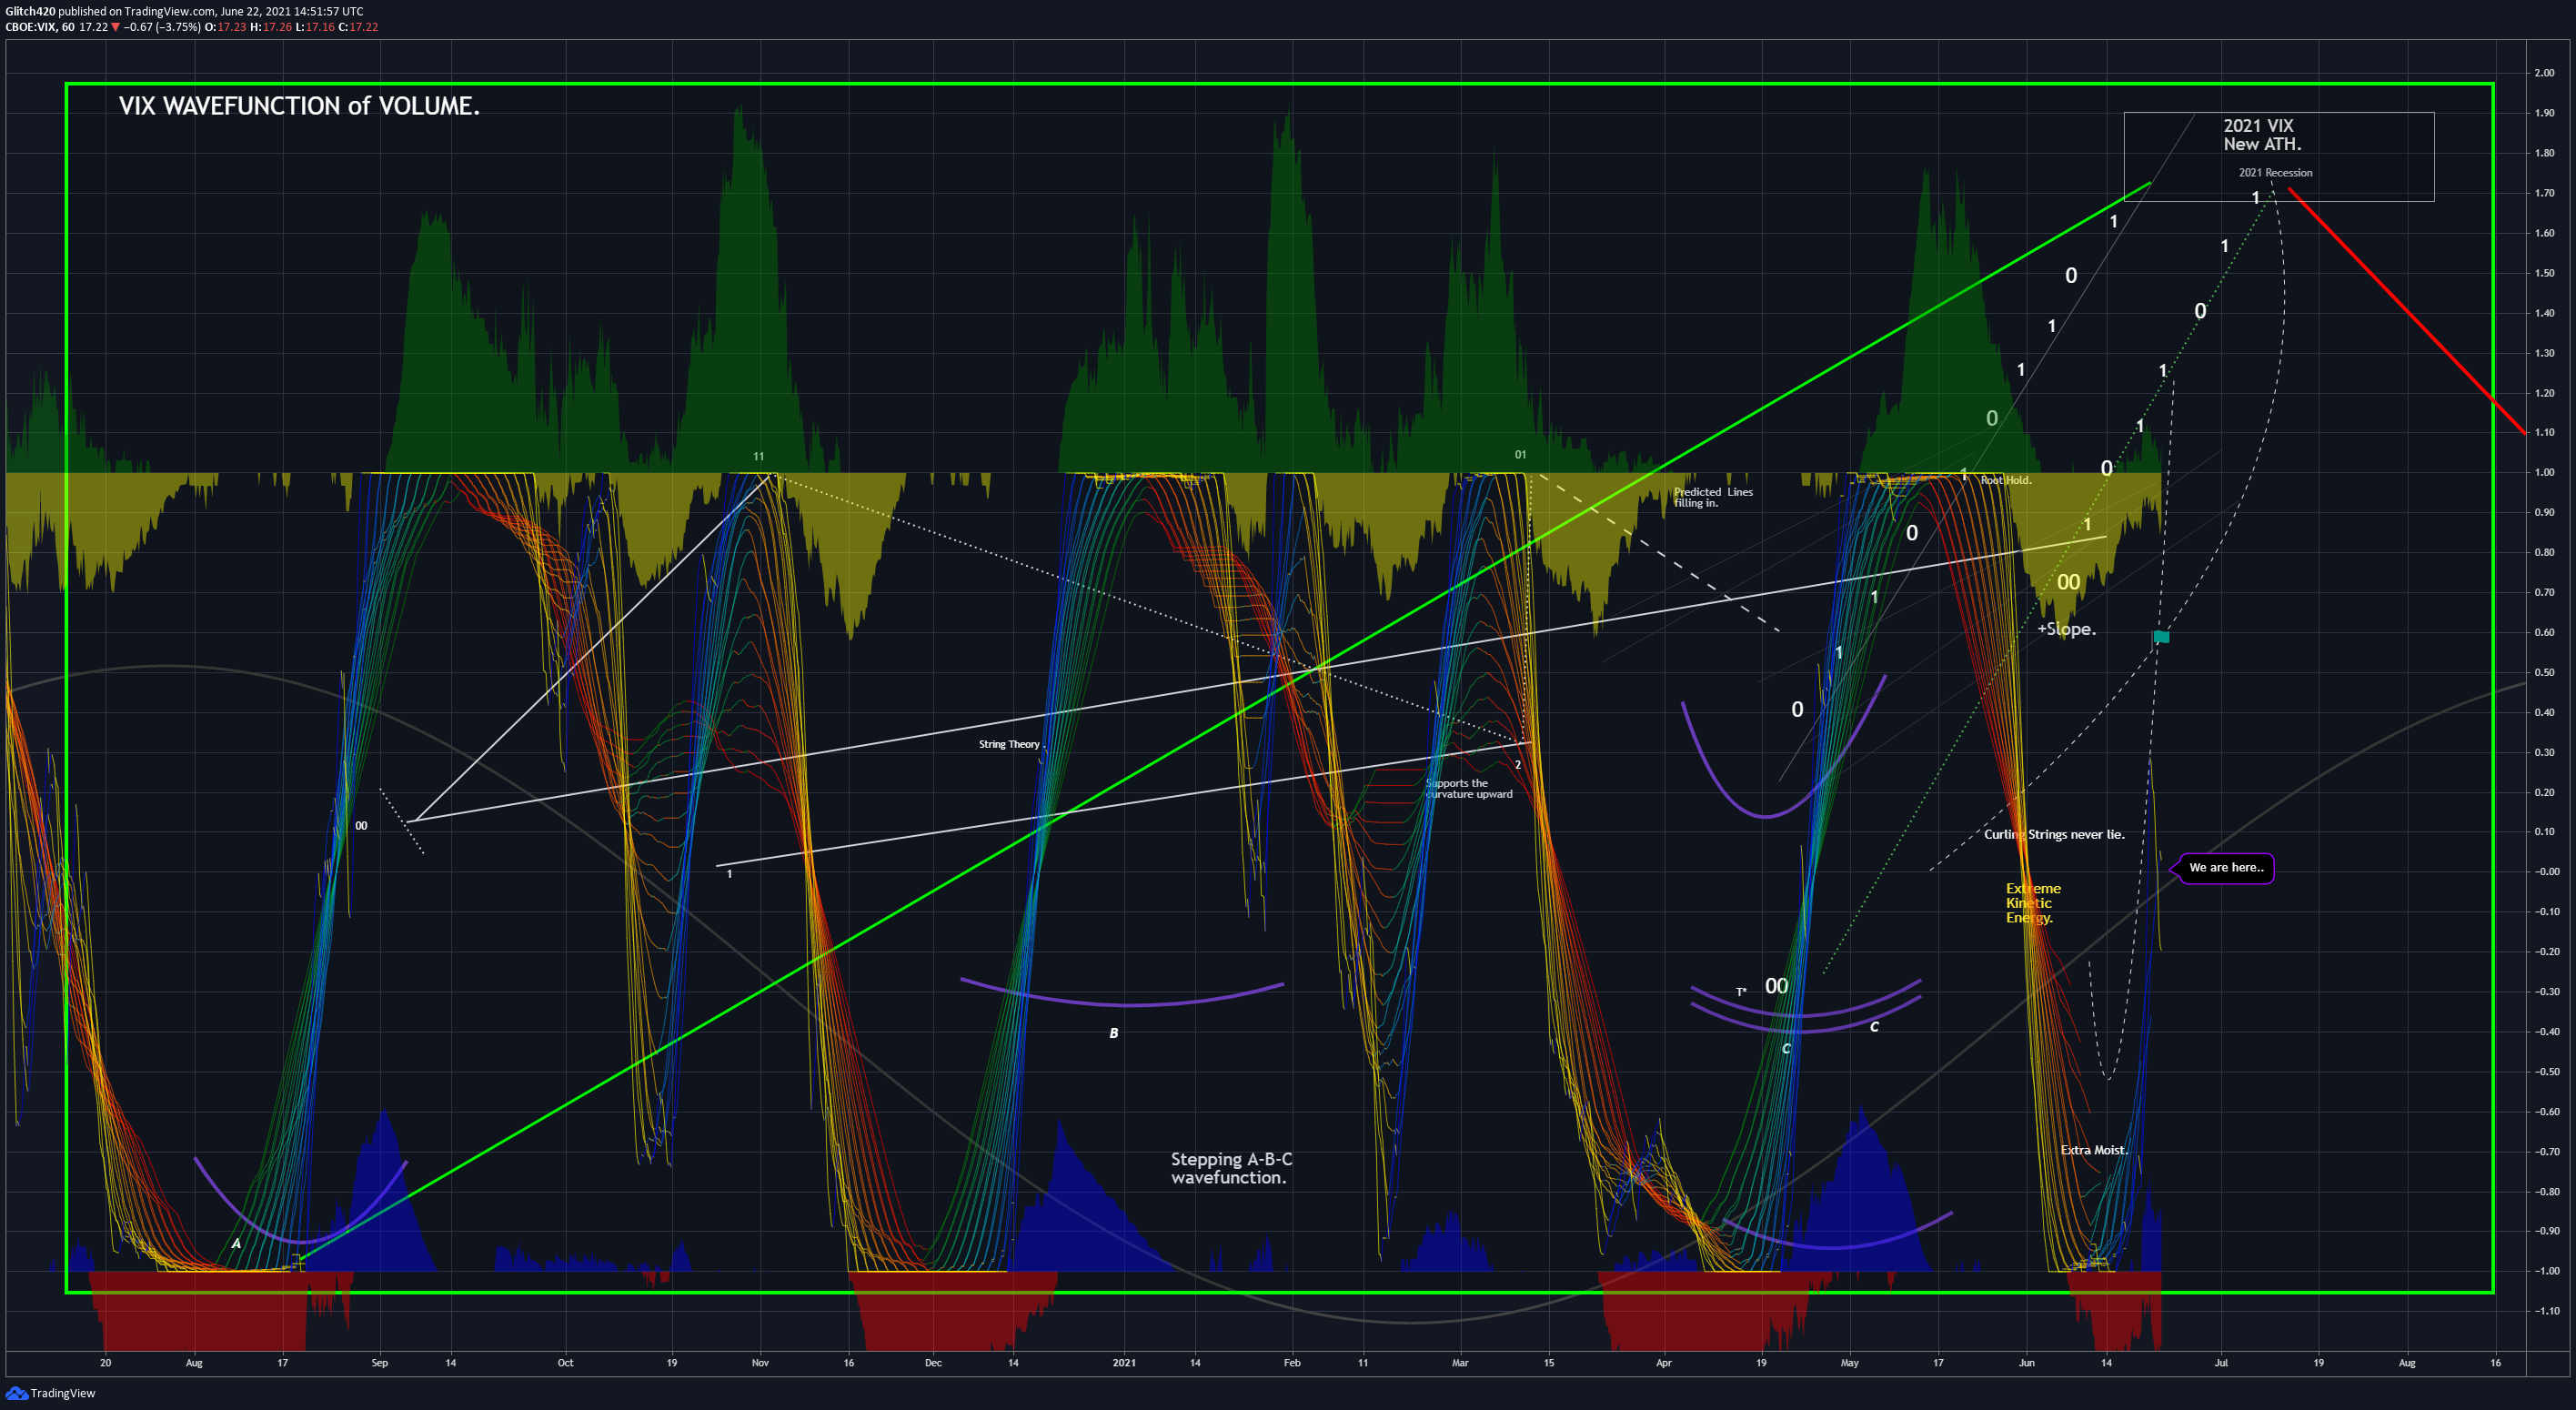Click the 'CBOE:VIX, 60' symbol text
The image size is (2576, 1410).
point(40,27)
